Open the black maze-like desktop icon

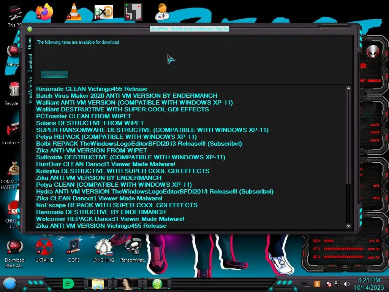pyautogui.click(x=133, y=11)
